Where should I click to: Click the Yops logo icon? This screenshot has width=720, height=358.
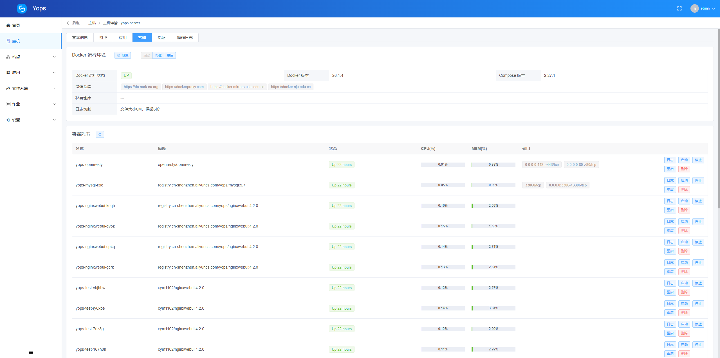(22, 8)
